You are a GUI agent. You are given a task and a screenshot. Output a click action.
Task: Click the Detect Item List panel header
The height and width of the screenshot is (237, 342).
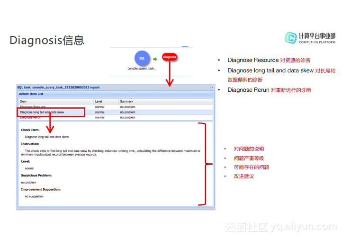pos(116,94)
